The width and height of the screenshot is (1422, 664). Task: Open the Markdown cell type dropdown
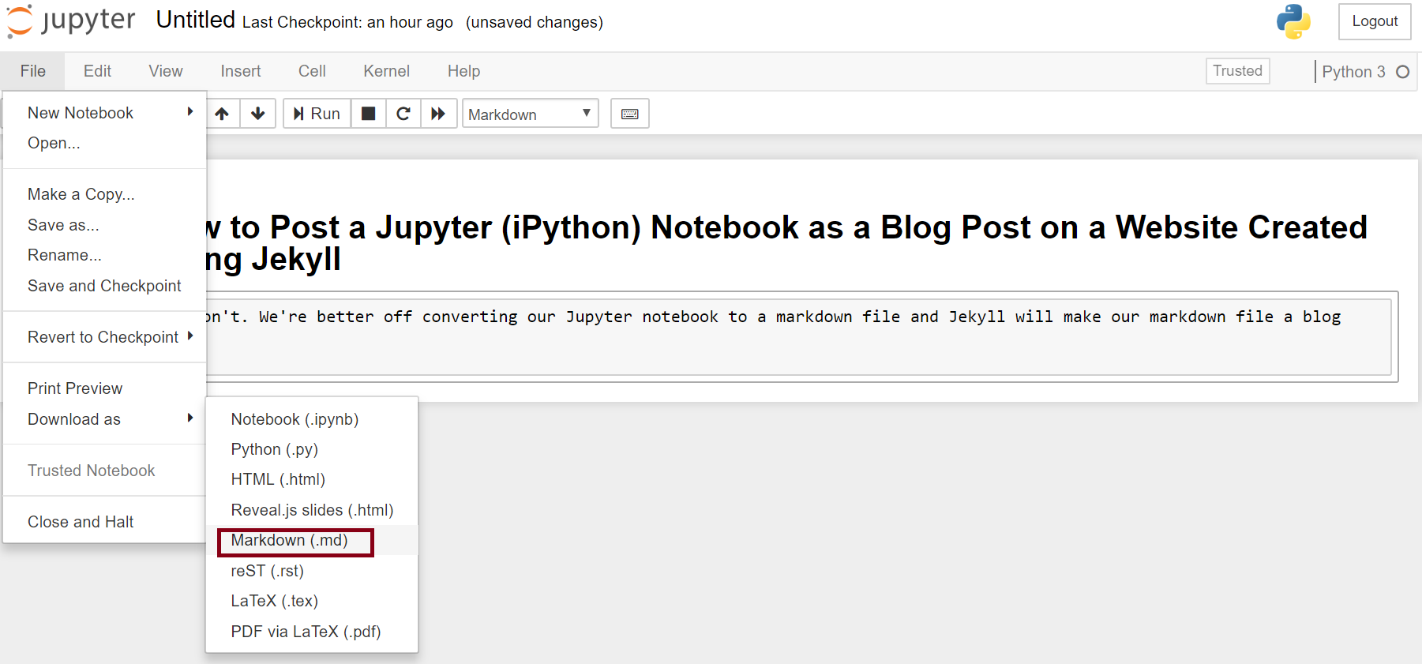point(530,114)
